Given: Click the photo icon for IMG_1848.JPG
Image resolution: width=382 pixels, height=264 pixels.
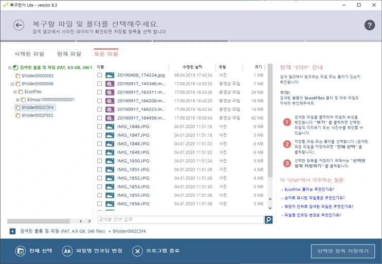Looking at the screenshot, I should [x=110, y=144].
